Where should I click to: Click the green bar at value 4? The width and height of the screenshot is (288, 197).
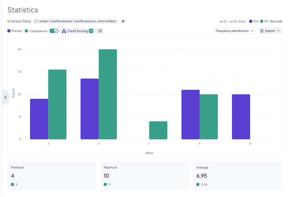click(x=57, y=104)
